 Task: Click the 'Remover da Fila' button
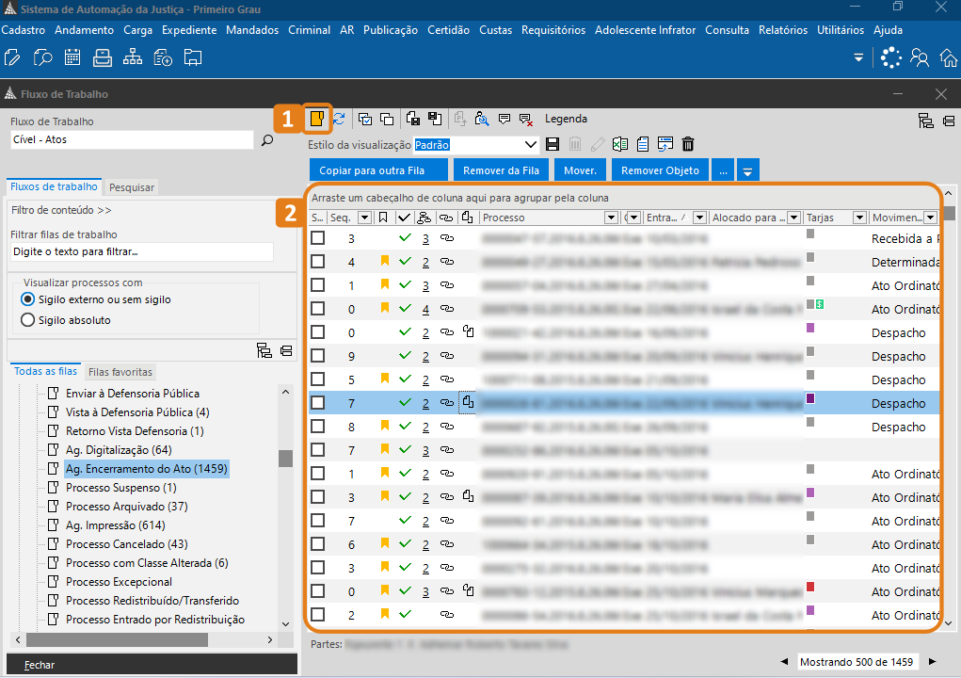tap(502, 170)
